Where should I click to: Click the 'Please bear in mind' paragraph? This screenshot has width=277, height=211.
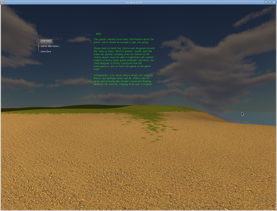124,59
